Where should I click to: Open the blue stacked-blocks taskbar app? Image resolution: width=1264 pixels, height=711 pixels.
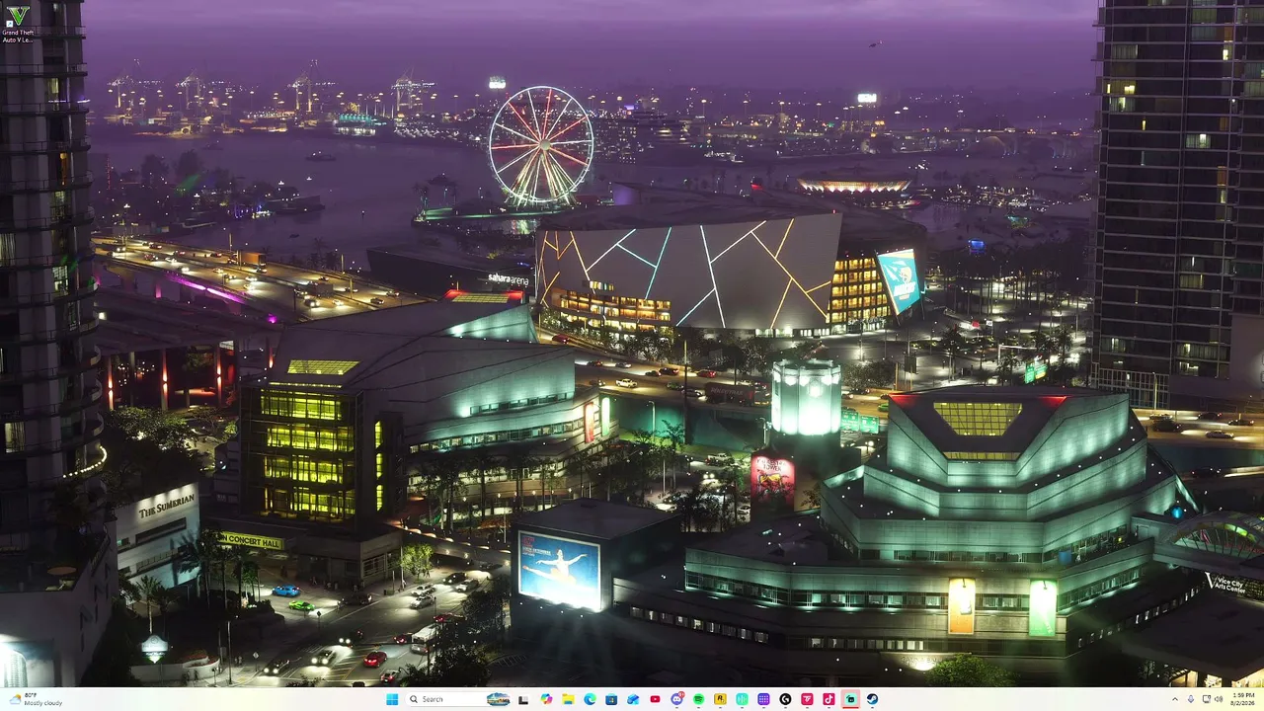point(633,699)
